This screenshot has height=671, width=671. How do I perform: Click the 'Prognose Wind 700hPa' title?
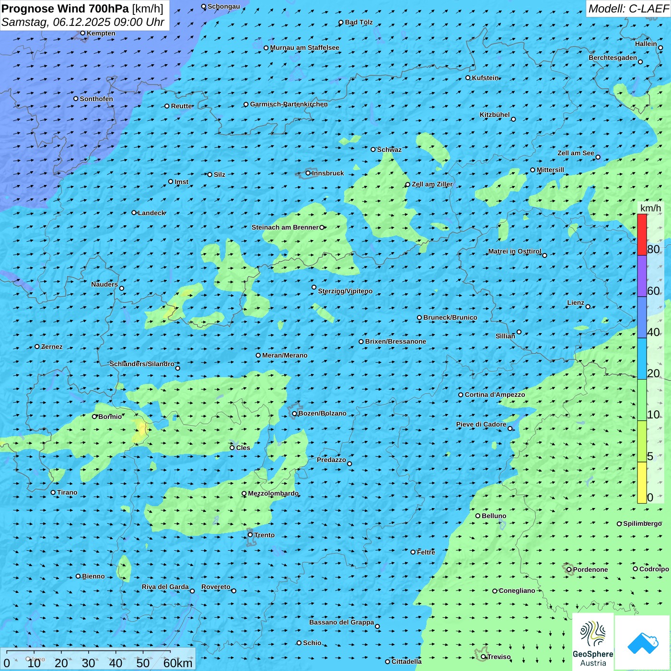click(x=65, y=9)
